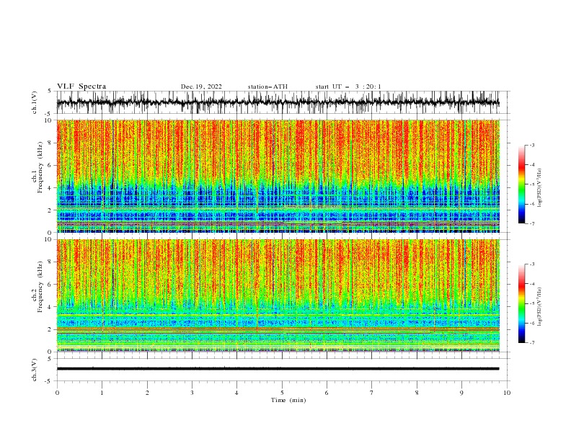This screenshot has height=441, width=571.
Task: Click the "8" tick on the time axis
Action: click(x=417, y=393)
